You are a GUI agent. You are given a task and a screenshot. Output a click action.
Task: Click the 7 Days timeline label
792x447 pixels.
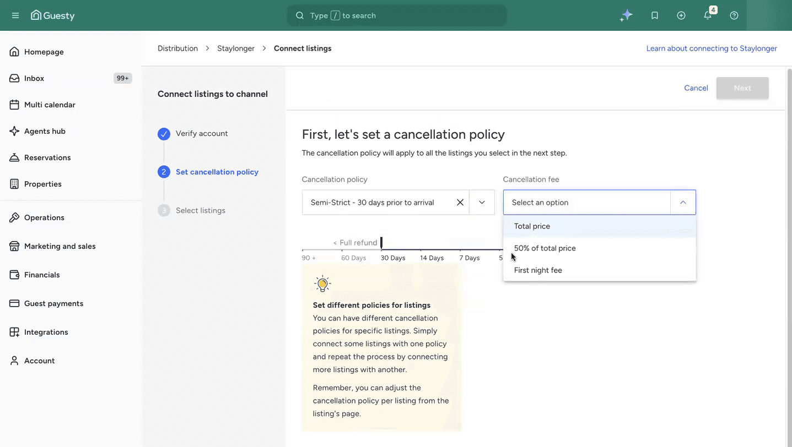470,258
